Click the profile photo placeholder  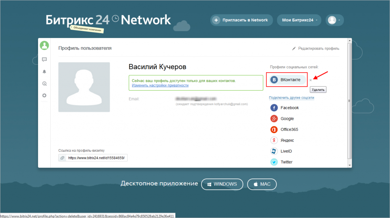coord(84,87)
